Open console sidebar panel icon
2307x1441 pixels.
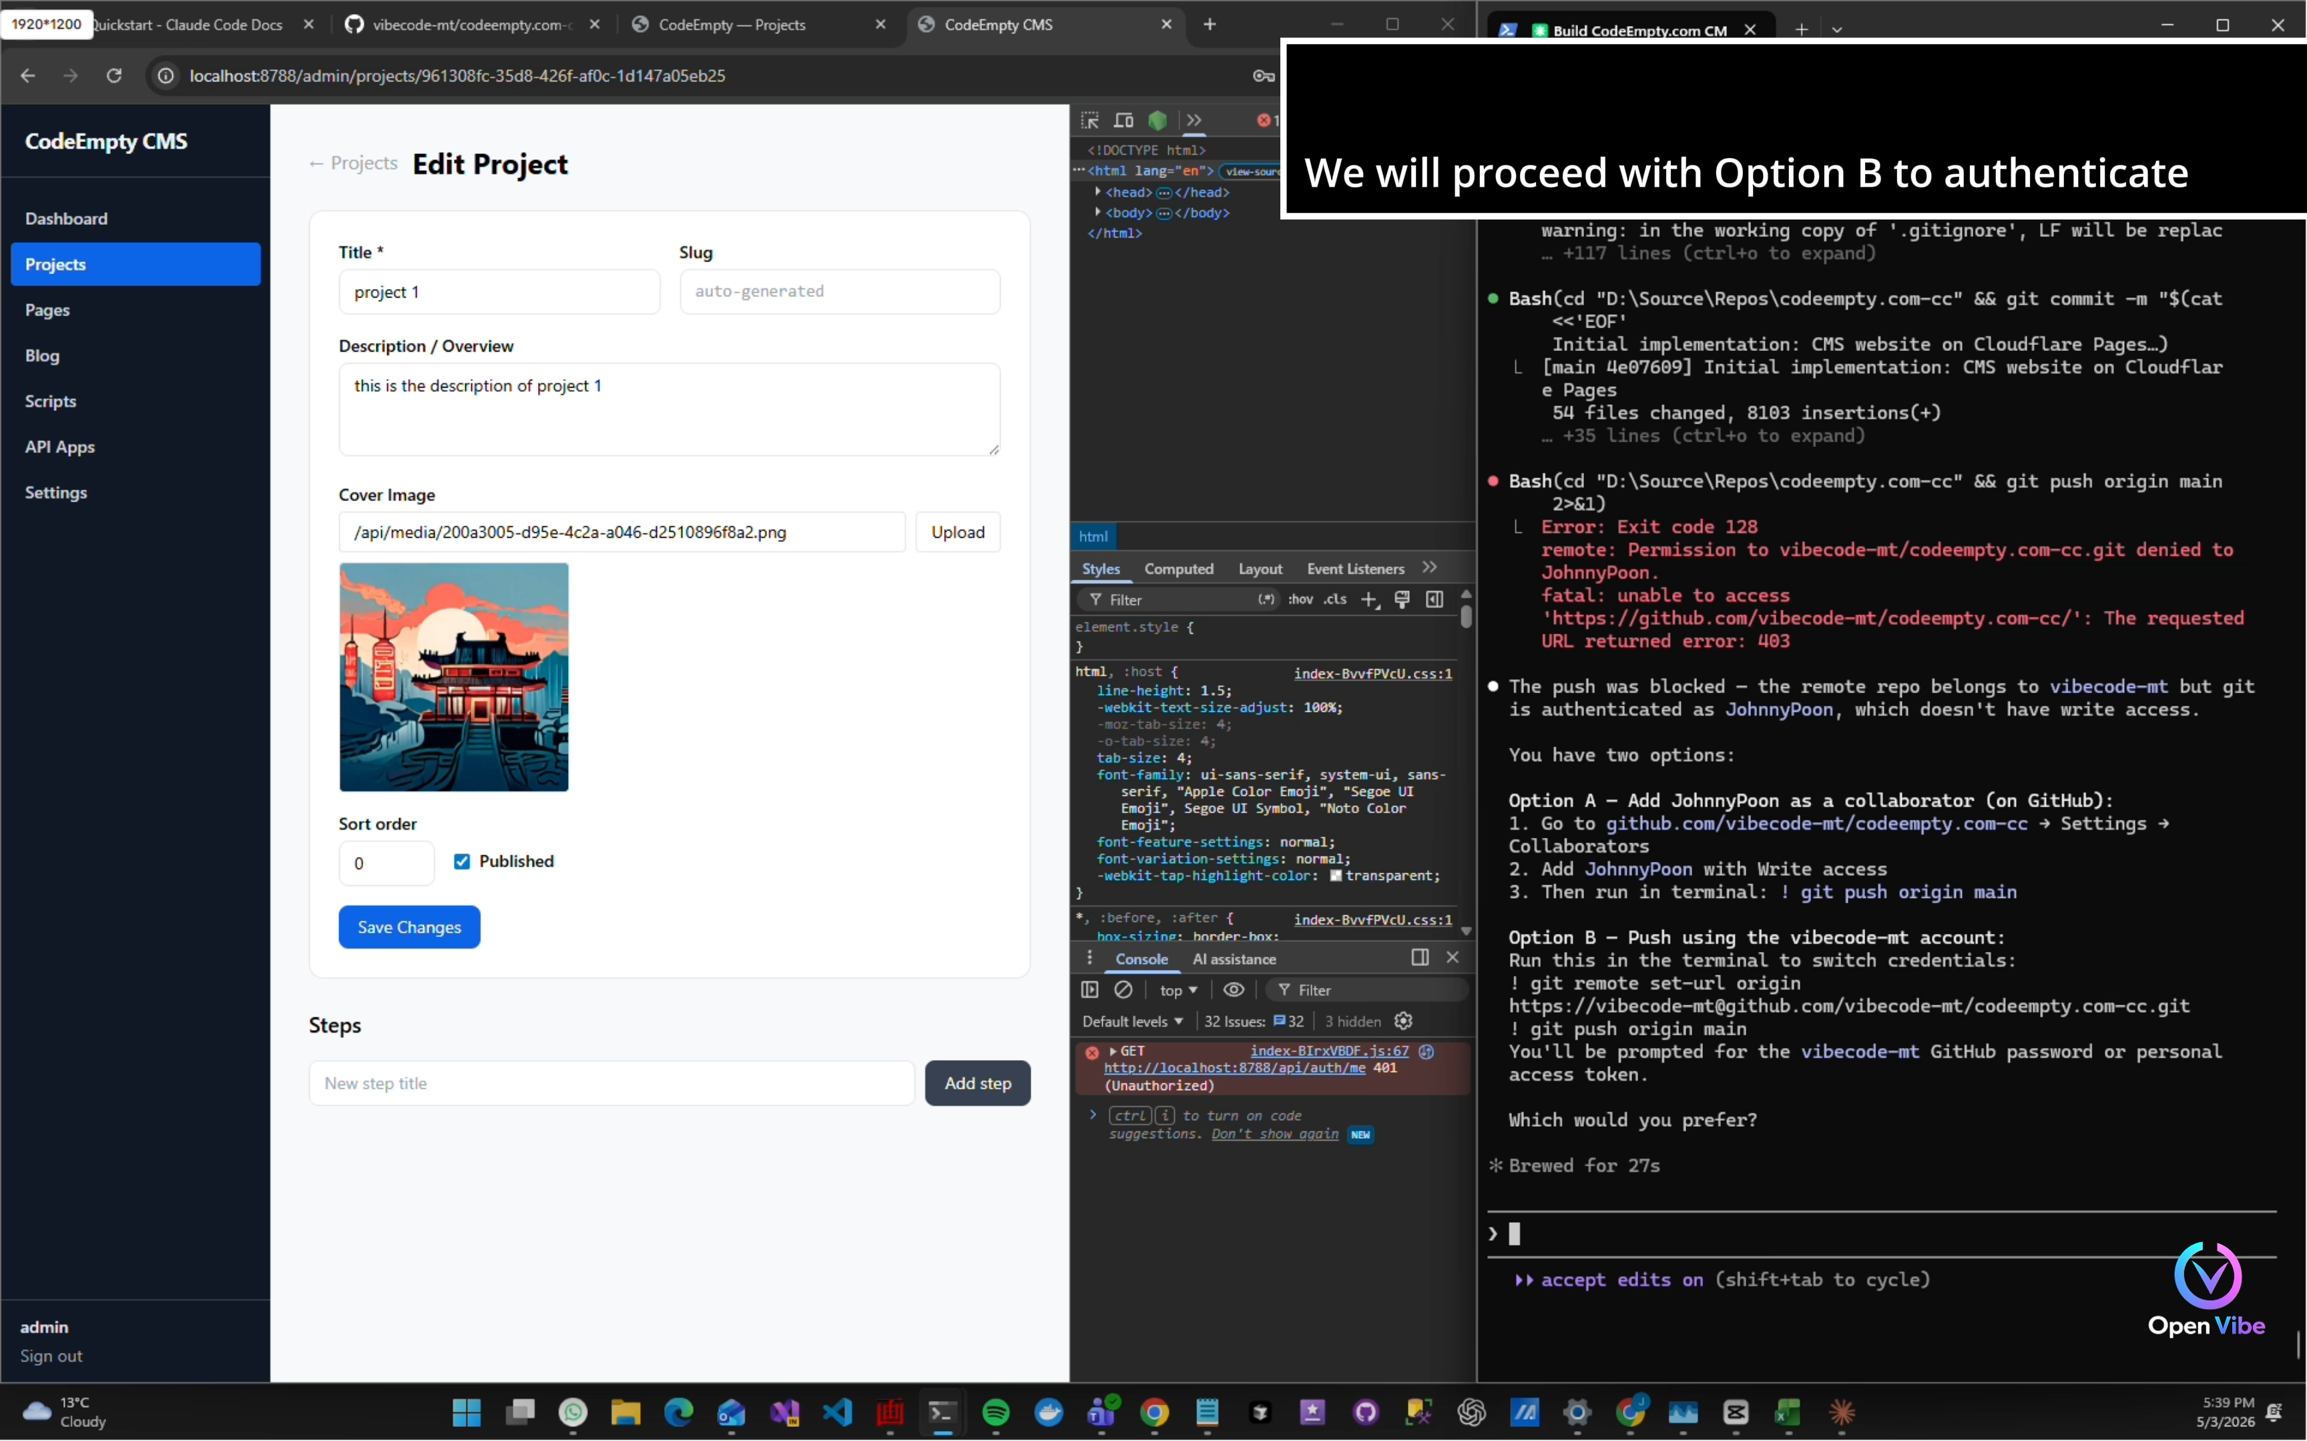coord(1089,989)
